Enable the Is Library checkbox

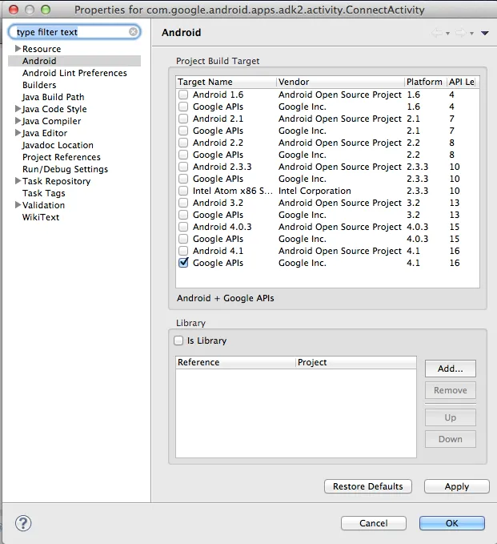coord(179,341)
